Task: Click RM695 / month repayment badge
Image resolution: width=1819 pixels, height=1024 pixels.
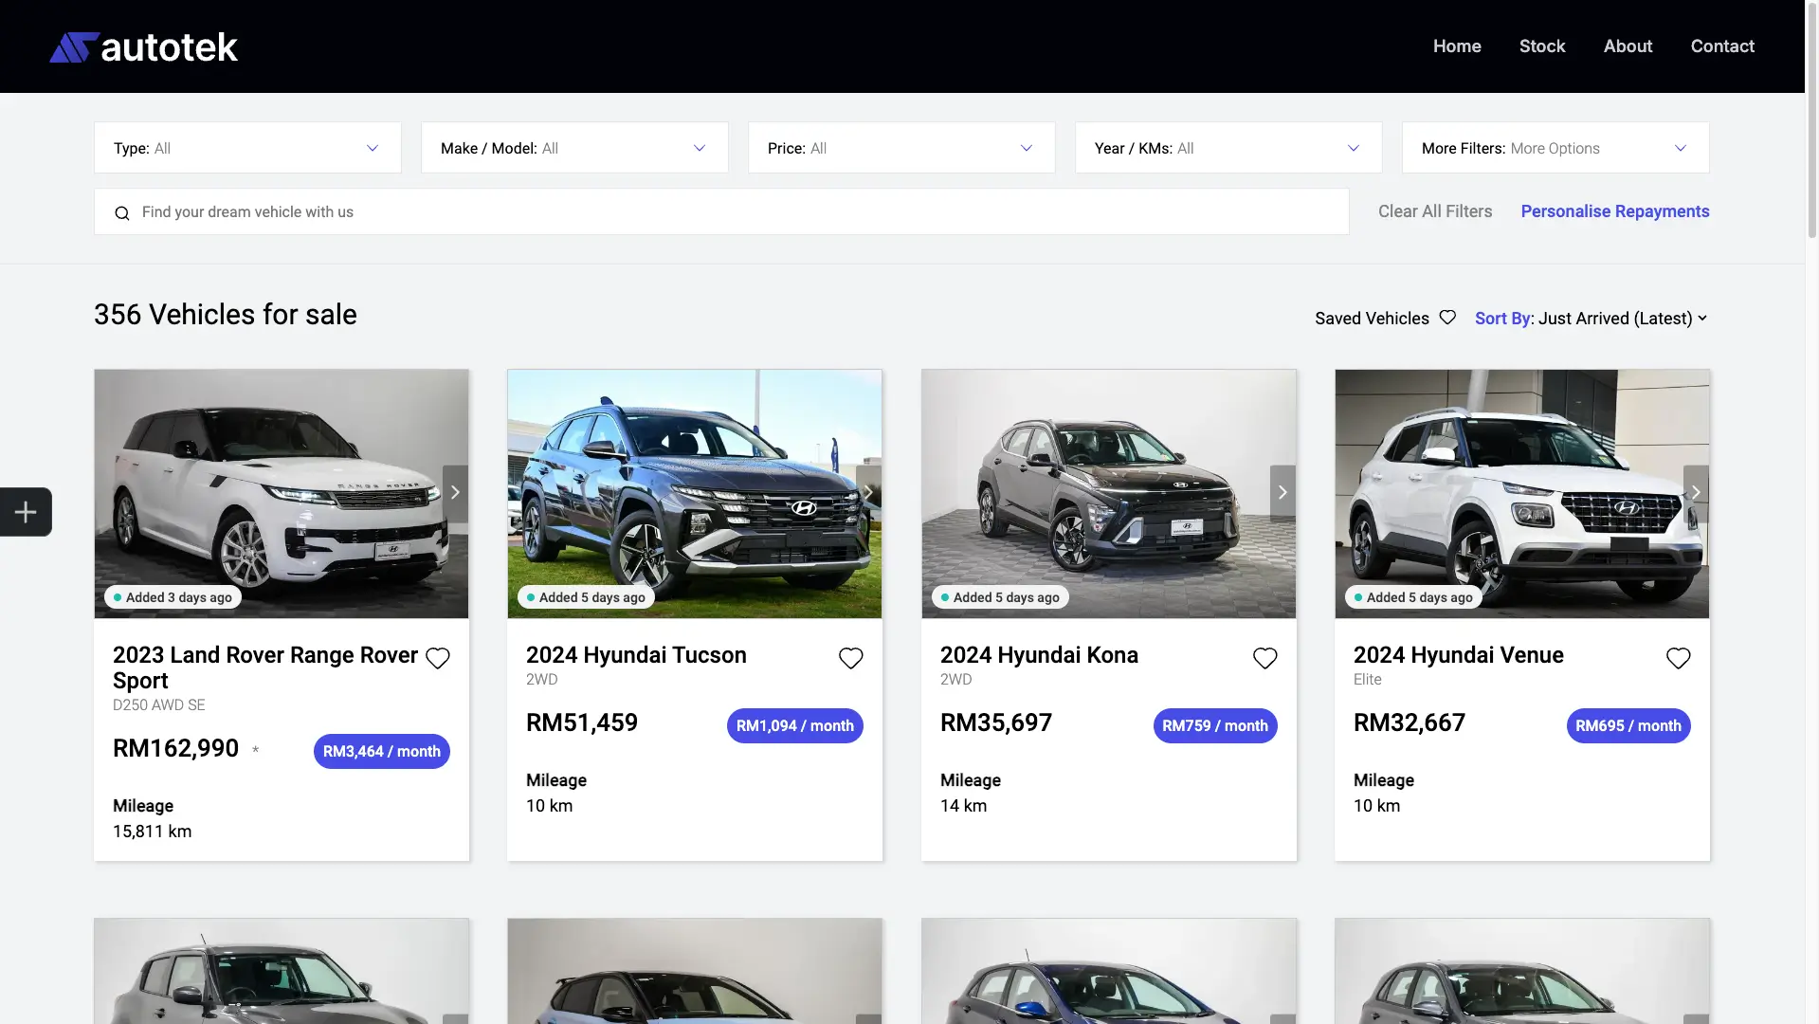Action: coord(1628,725)
